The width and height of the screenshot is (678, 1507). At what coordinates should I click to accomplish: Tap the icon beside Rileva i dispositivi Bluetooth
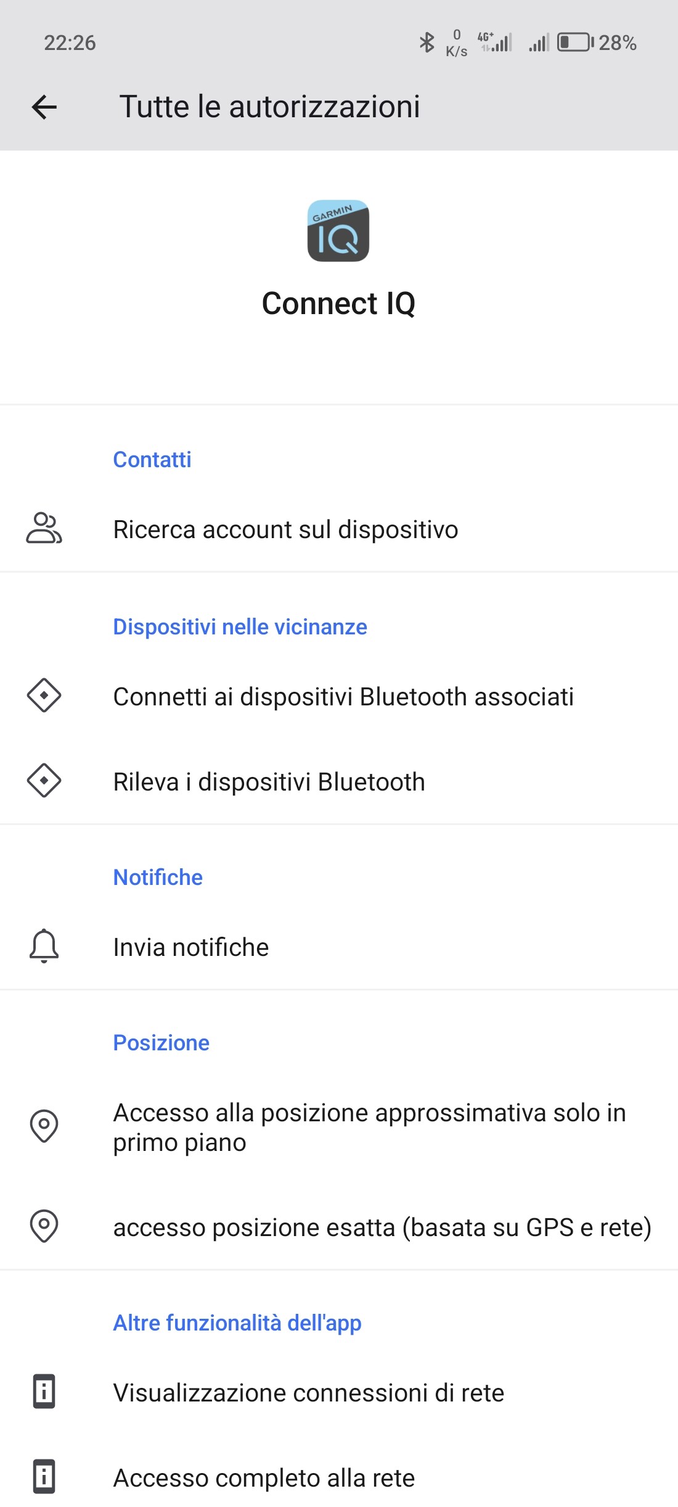(x=44, y=781)
